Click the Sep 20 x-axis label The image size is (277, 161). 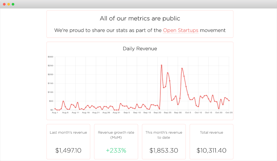click(157, 113)
